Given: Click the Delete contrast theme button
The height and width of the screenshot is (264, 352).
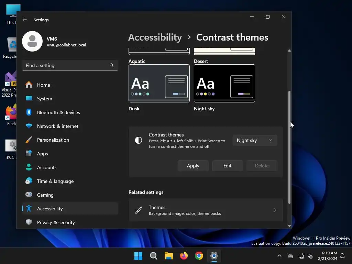Looking at the screenshot, I should pyautogui.click(x=262, y=166).
